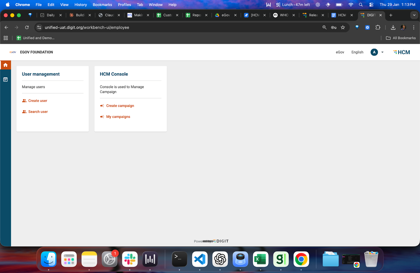Click the user avatar icon 'A'

374,52
